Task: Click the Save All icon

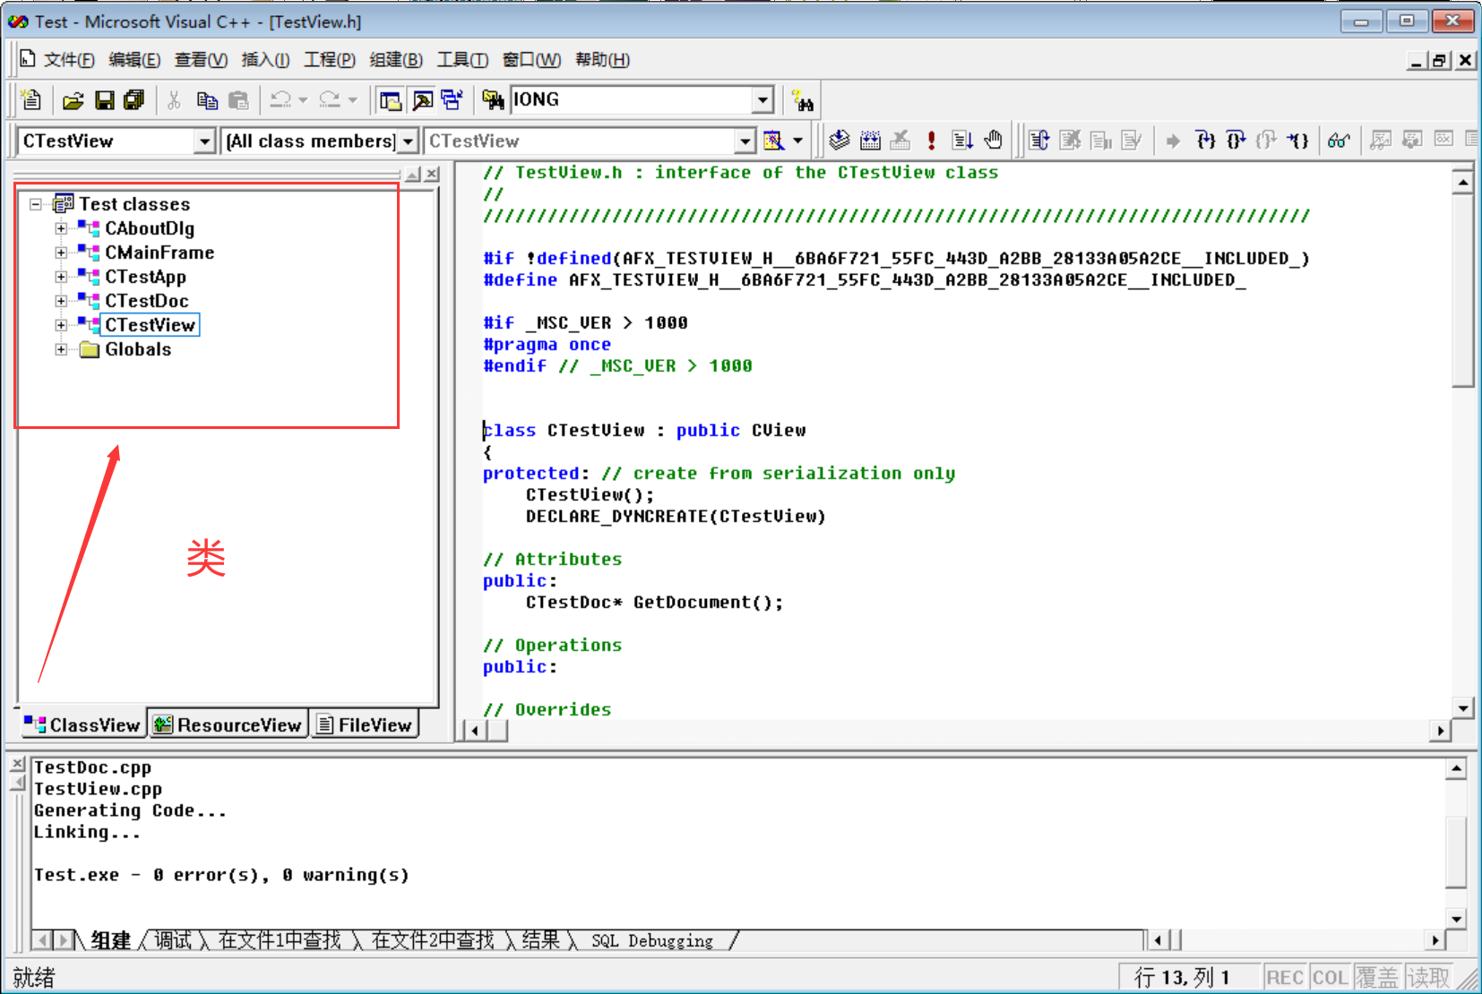Action: click(134, 100)
